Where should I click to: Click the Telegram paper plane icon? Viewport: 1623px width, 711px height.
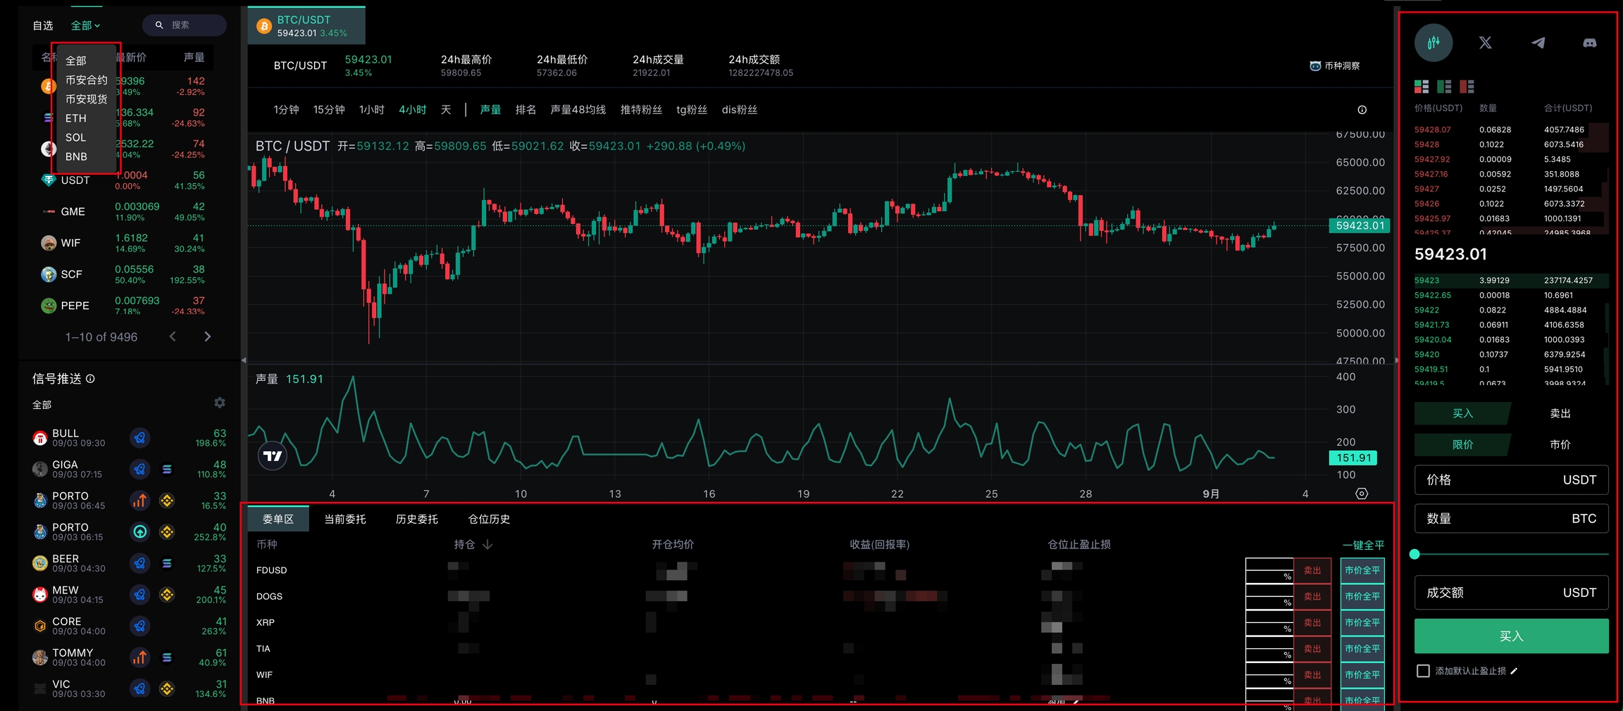pos(1538,43)
